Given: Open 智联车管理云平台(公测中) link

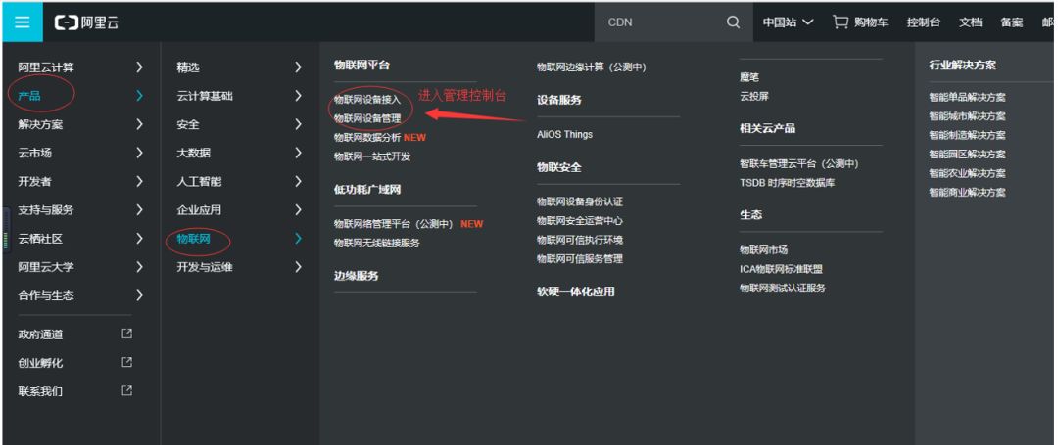Looking at the screenshot, I should tap(799, 163).
